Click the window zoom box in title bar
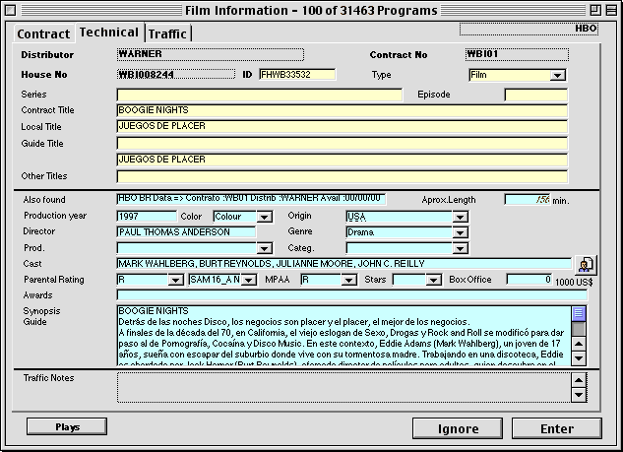 [x=594, y=10]
